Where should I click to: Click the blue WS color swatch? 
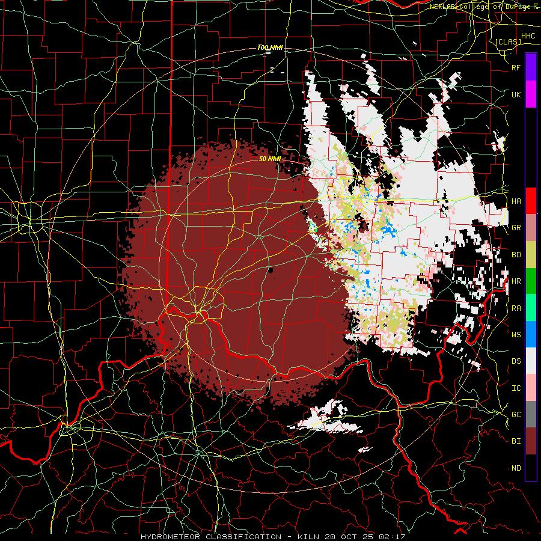point(531,334)
